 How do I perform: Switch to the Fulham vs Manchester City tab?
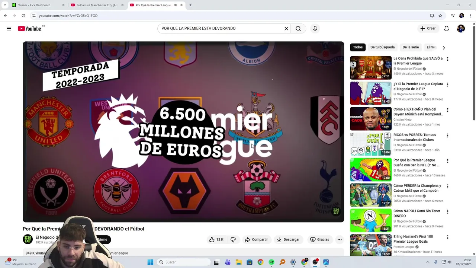(97, 5)
